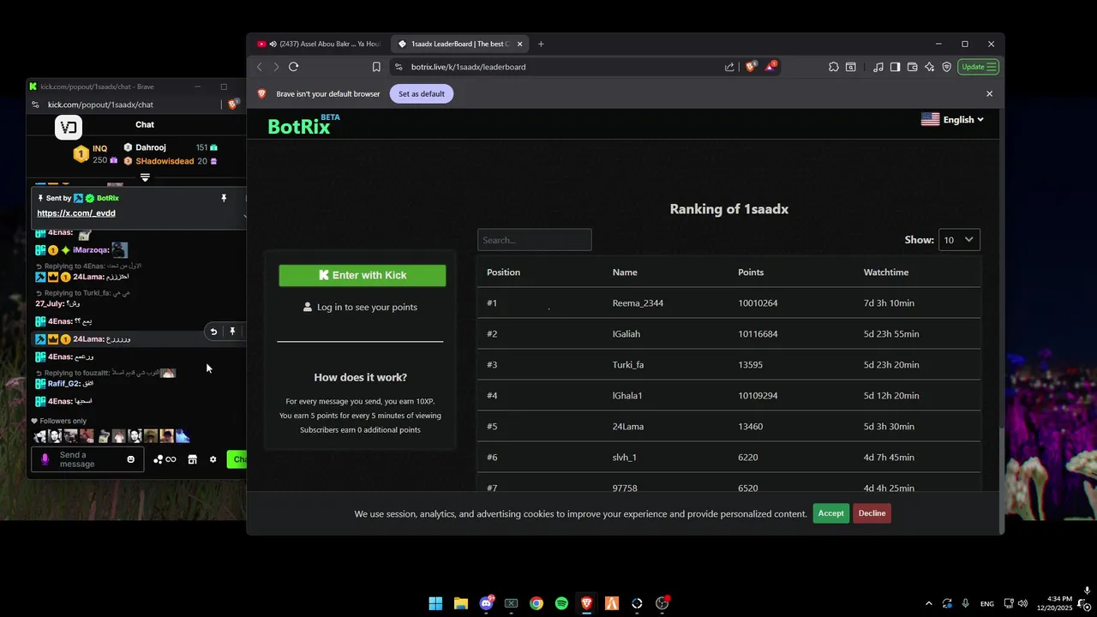Viewport: 1097px width, 617px height.
Task: Click the Points column header
Action: coord(751,273)
